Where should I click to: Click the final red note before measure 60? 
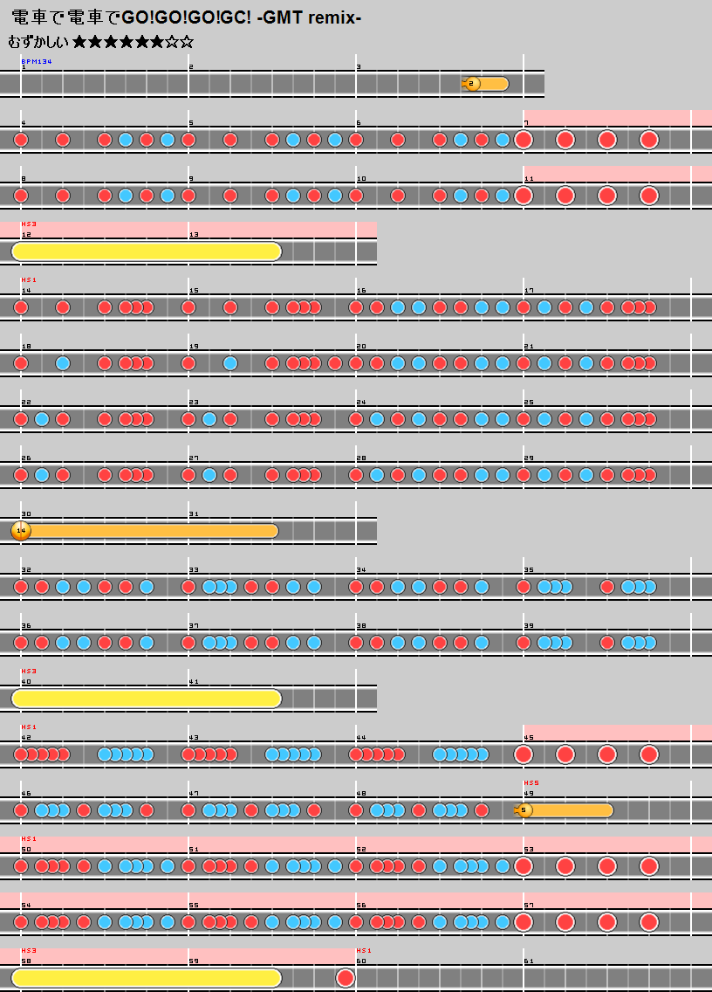pyautogui.click(x=346, y=977)
